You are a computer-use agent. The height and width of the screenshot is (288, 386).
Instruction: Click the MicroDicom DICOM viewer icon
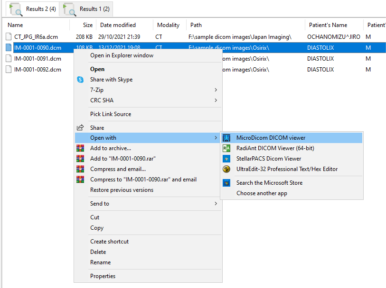point(226,138)
